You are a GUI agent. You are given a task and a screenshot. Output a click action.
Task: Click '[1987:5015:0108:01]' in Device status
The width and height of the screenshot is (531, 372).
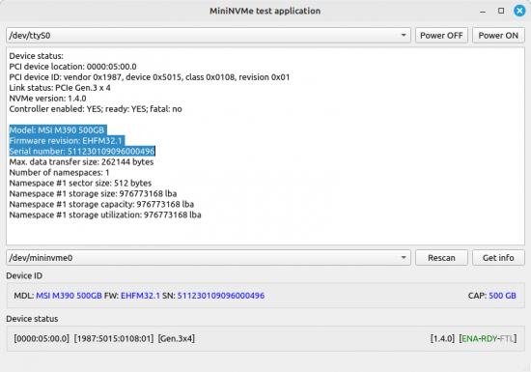[x=114, y=338]
